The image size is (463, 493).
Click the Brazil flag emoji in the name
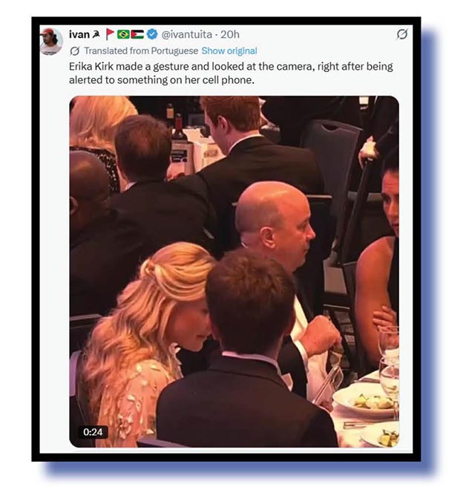tap(123, 34)
